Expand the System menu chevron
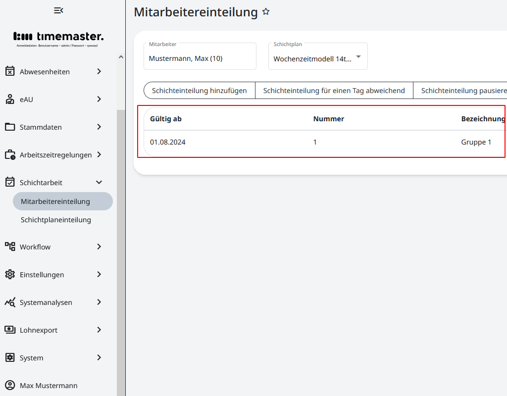The height and width of the screenshot is (396, 507). pyautogui.click(x=99, y=357)
